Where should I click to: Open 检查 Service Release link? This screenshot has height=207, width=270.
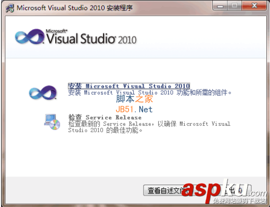105,118
